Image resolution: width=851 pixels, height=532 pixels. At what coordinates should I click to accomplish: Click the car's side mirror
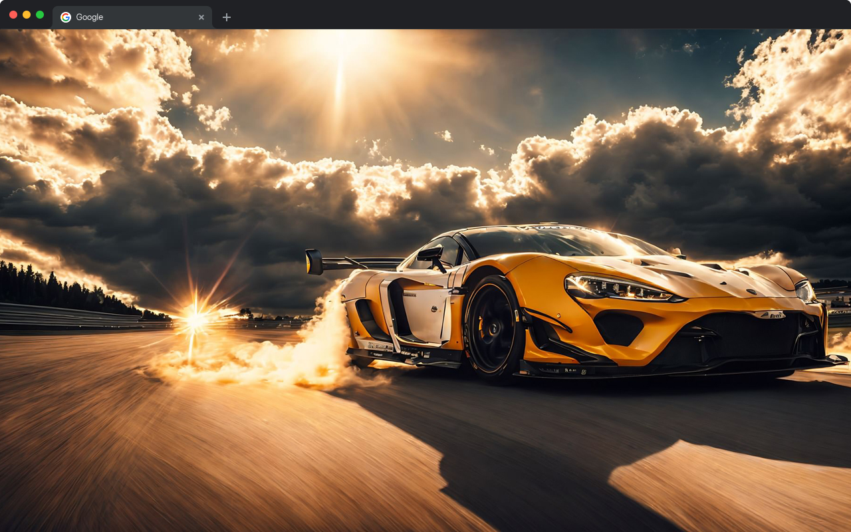coord(431,253)
